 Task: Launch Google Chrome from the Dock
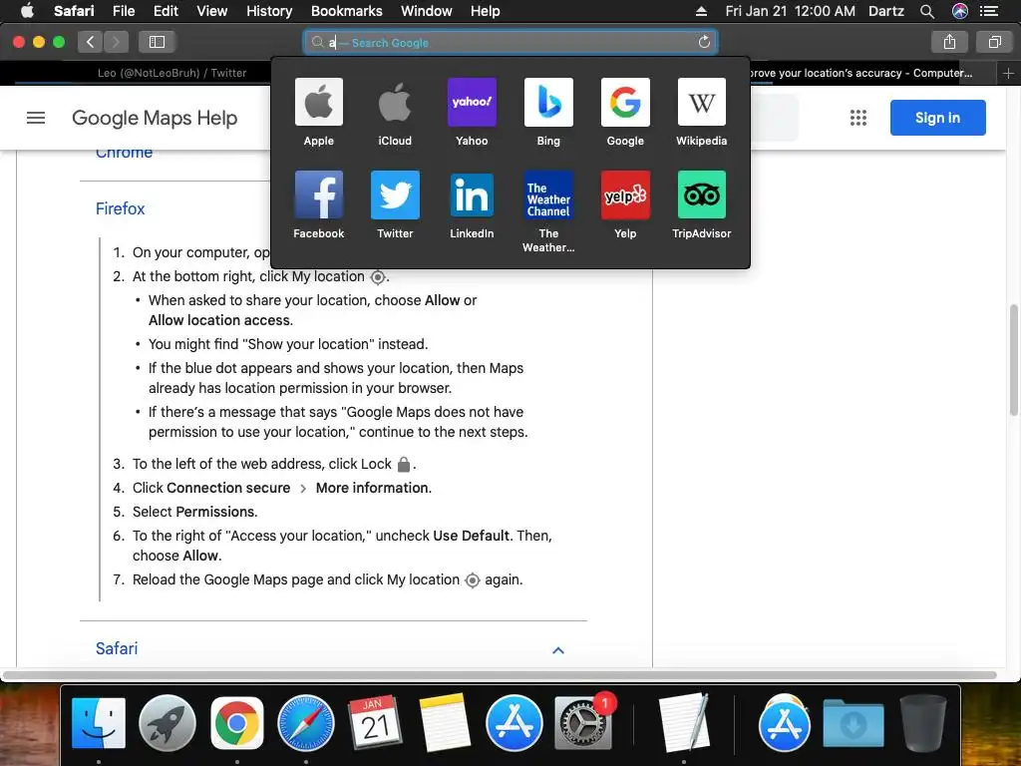click(237, 723)
